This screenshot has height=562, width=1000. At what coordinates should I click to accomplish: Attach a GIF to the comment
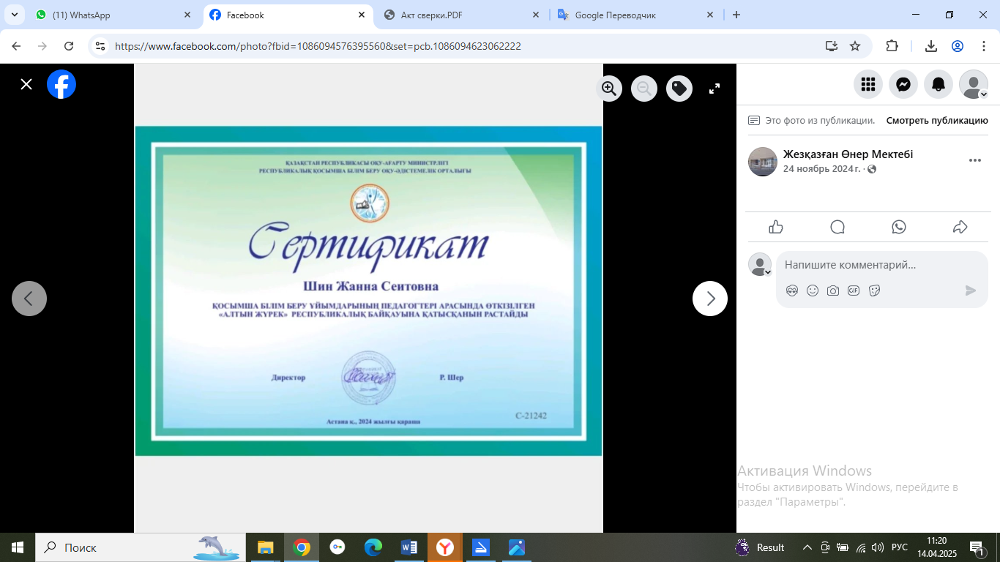point(854,291)
